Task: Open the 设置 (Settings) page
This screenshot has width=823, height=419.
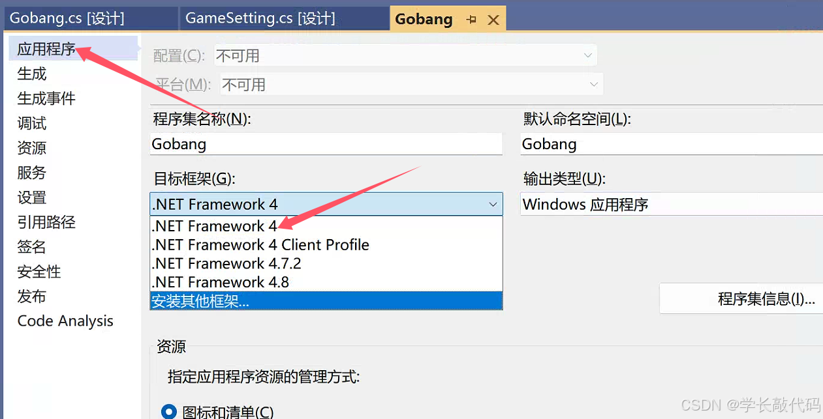Action: tap(31, 197)
